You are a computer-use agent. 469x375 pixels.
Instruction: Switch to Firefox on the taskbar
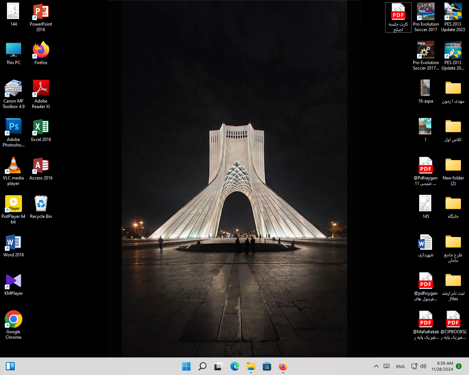[283, 366]
